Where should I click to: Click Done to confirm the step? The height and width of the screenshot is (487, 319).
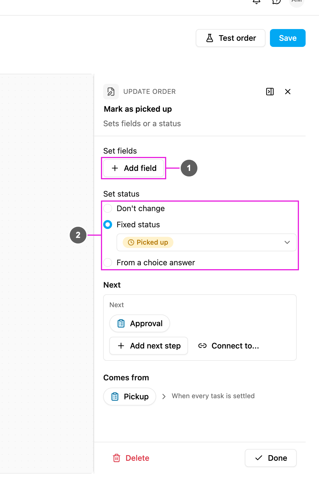(271, 458)
